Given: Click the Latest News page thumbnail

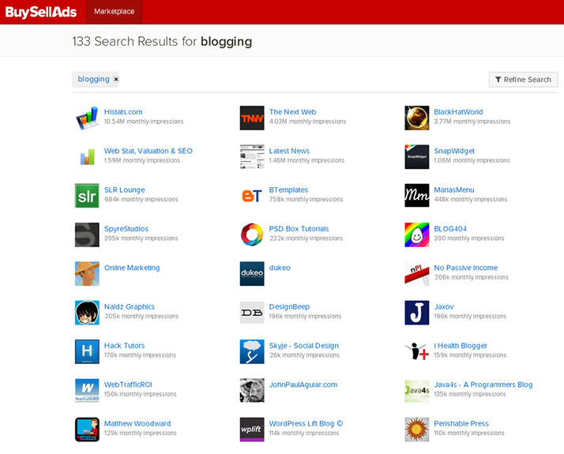Looking at the screenshot, I should pos(252,156).
